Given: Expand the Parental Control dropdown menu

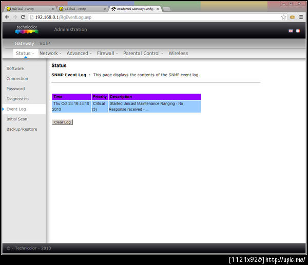Looking at the screenshot, I should click(143, 54).
